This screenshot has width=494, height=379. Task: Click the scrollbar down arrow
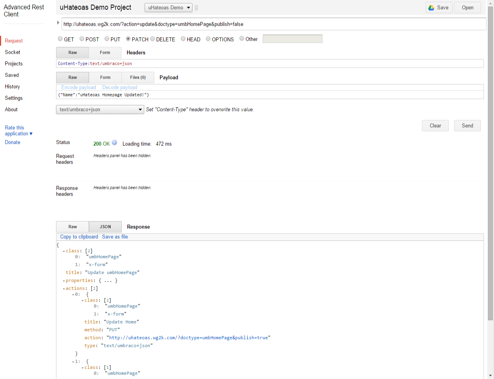coord(490,376)
